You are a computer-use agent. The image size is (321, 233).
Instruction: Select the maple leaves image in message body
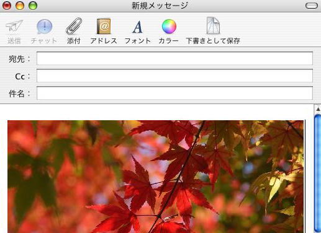click(x=156, y=177)
